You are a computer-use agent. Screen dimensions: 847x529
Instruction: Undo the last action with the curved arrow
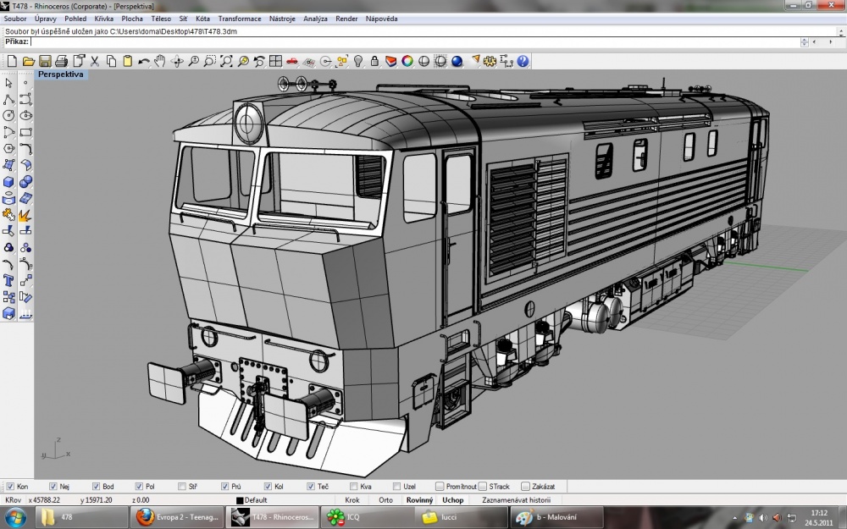click(144, 61)
